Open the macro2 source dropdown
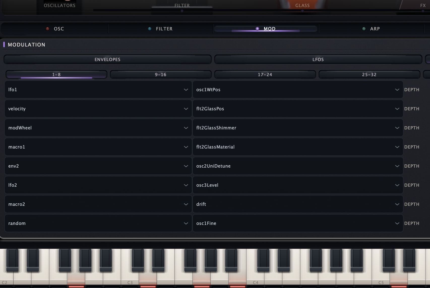 point(98,204)
